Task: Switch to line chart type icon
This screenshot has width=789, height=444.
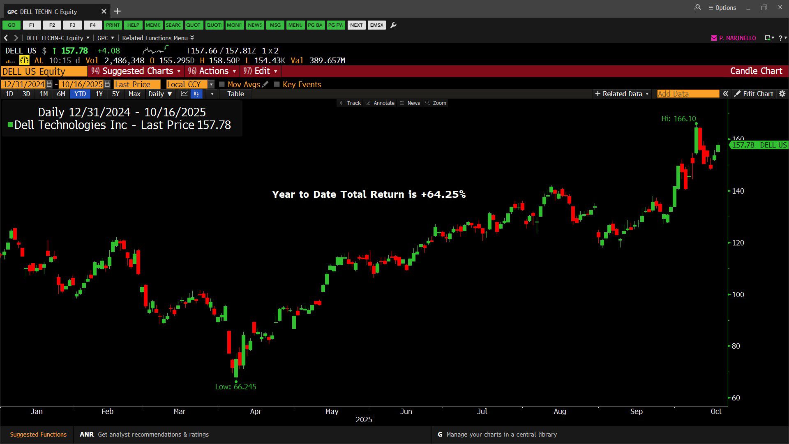Action: coord(184,94)
